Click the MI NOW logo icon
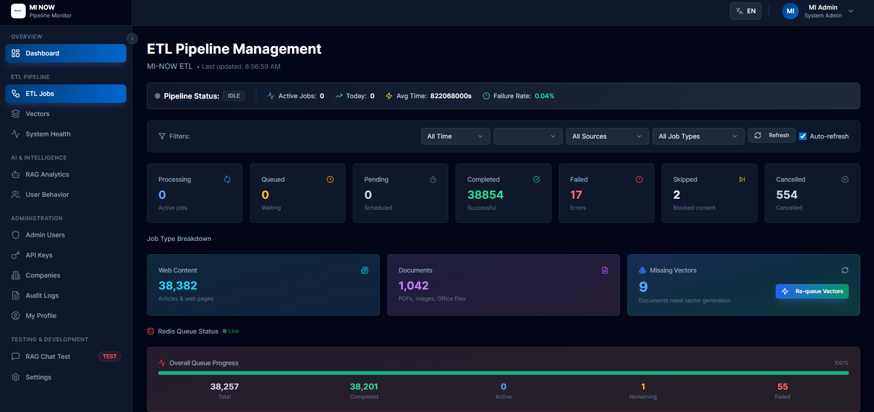 18,11
